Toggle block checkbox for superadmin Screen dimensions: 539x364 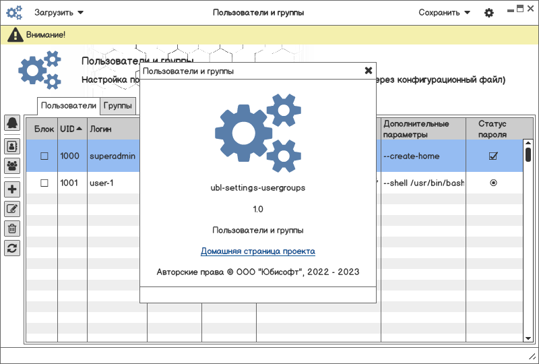point(44,156)
